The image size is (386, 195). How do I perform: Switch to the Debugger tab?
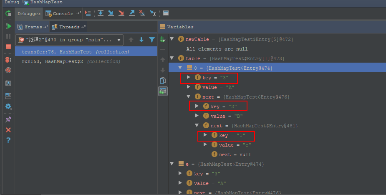(x=29, y=13)
